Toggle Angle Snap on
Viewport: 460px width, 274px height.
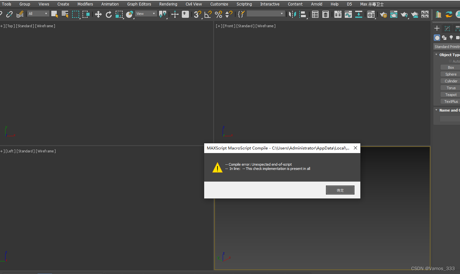click(x=208, y=14)
